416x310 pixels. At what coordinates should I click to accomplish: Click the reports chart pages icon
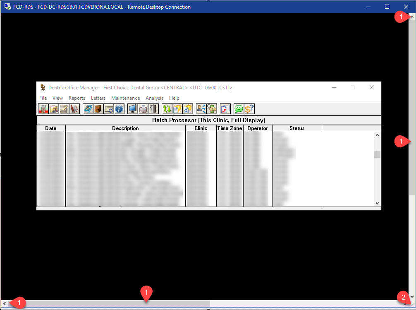pos(225,109)
